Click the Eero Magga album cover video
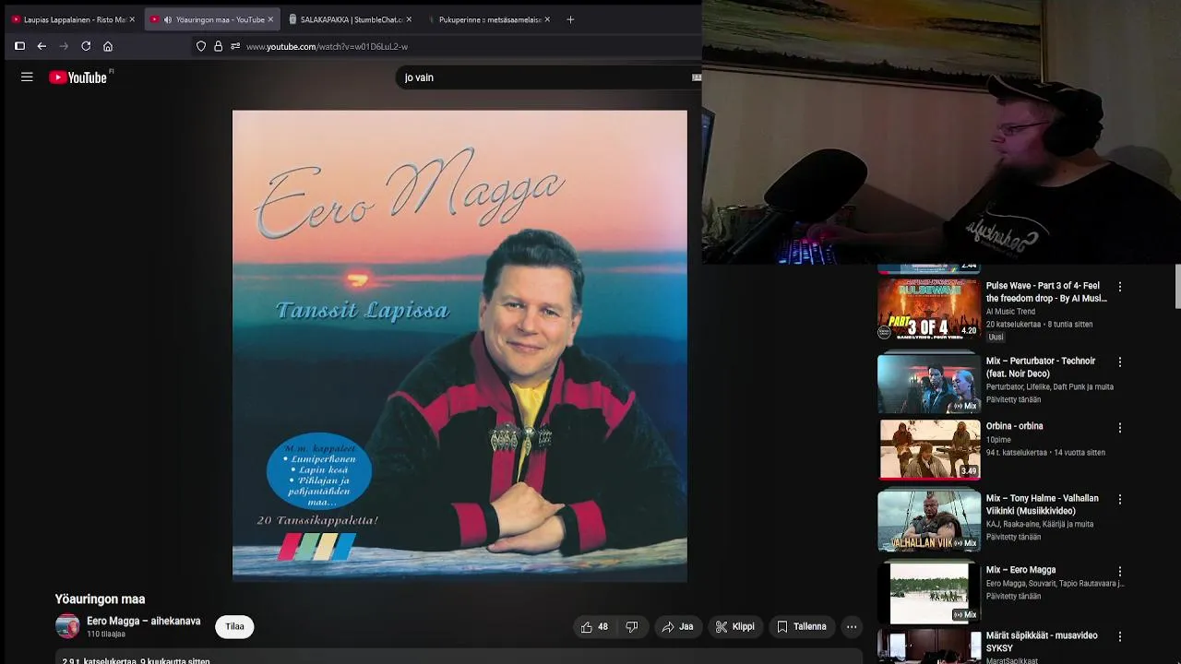The image size is (1181, 664). [x=459, y=346]
